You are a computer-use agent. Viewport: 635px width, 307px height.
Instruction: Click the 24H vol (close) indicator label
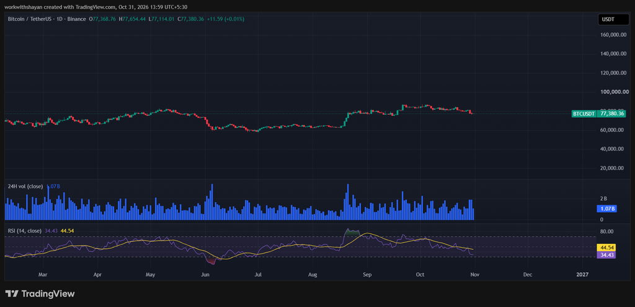[25, 186]
